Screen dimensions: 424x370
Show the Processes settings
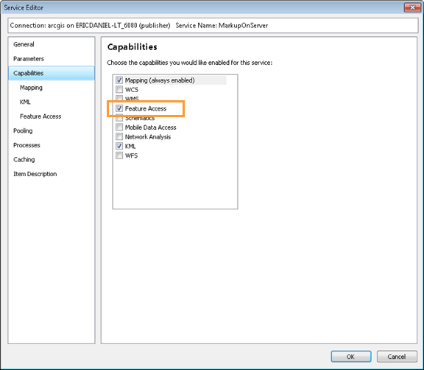(26, 145)
